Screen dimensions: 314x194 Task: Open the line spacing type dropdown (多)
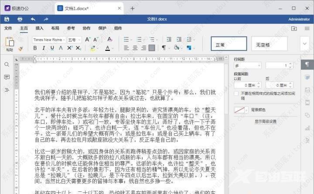click(248, 66)
